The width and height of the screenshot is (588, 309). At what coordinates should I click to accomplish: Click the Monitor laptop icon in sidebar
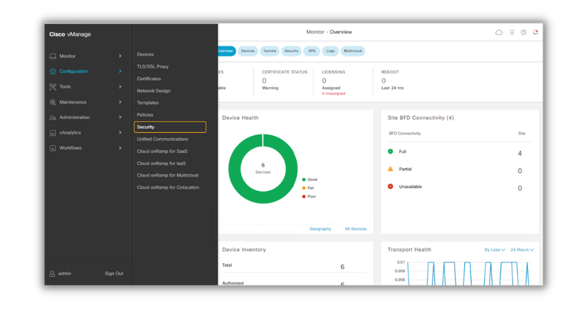(x=53, y=56)
